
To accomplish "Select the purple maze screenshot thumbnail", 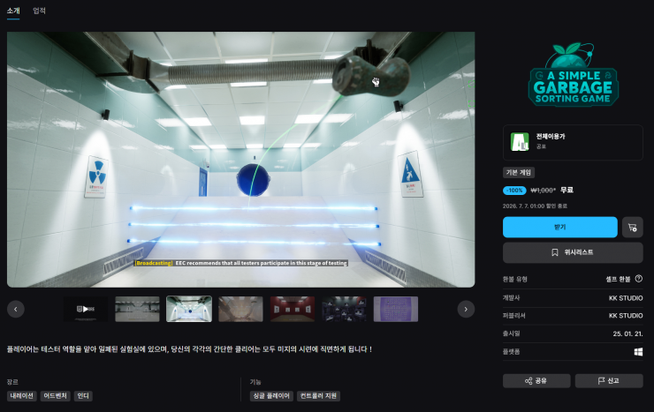I will [396, 309].
